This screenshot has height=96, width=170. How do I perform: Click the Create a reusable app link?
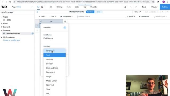11,40
